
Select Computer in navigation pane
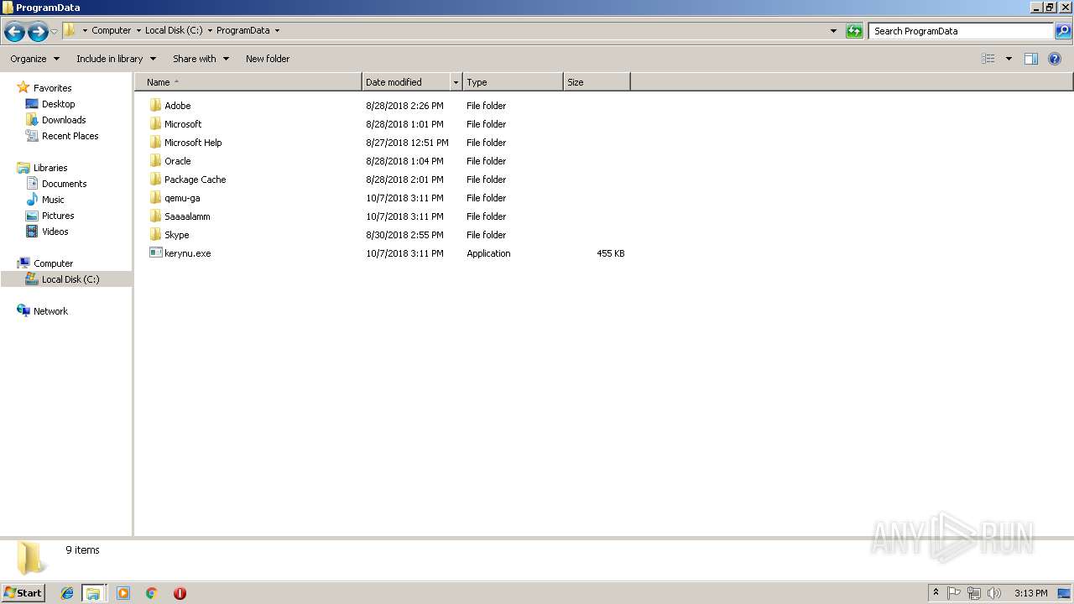(53, 263)
